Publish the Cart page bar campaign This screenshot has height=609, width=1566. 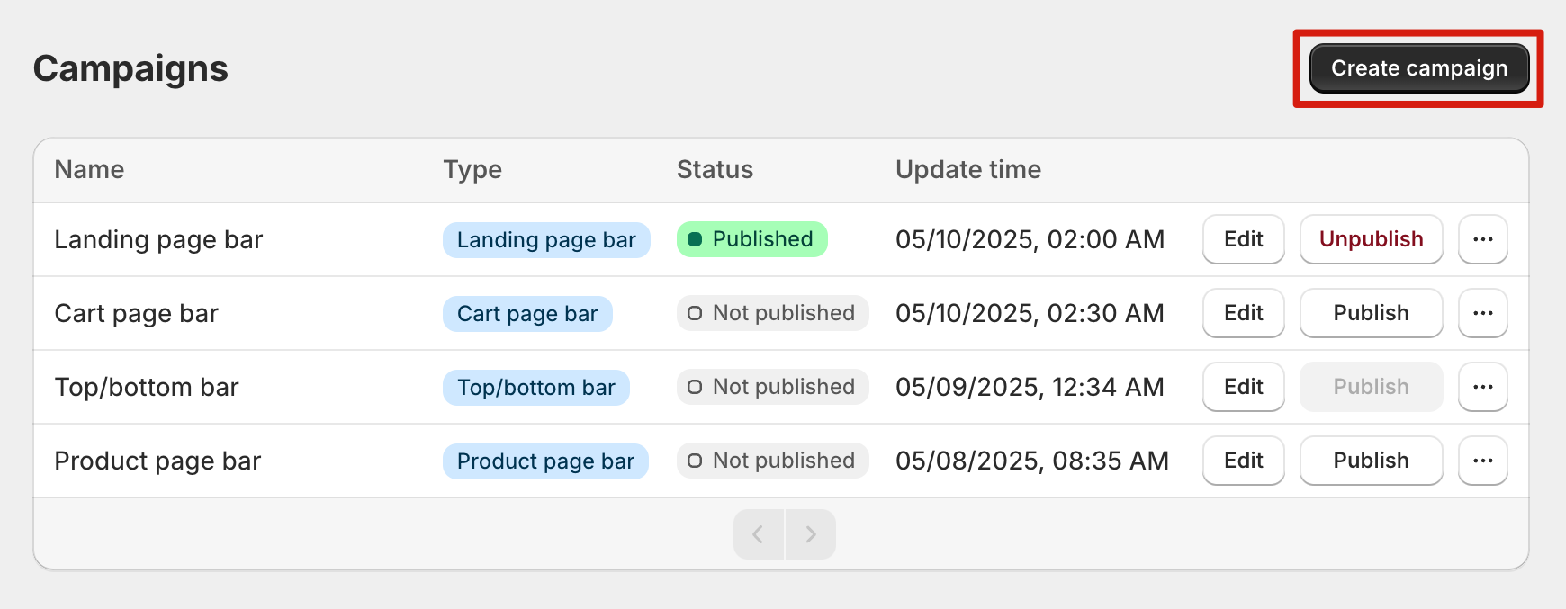pyautogui.click(x=1372, y=313)
